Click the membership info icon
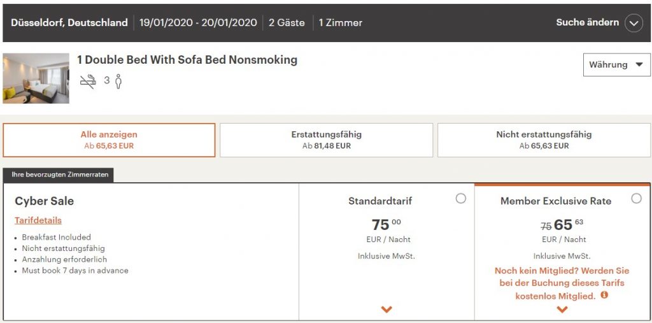652x323 pixels. point(604,295)
